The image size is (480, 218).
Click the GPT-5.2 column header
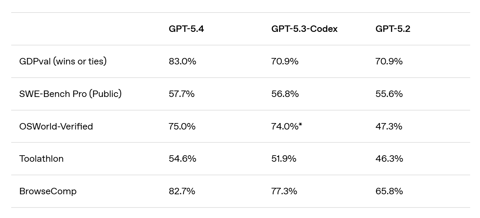tap(392, 29)
